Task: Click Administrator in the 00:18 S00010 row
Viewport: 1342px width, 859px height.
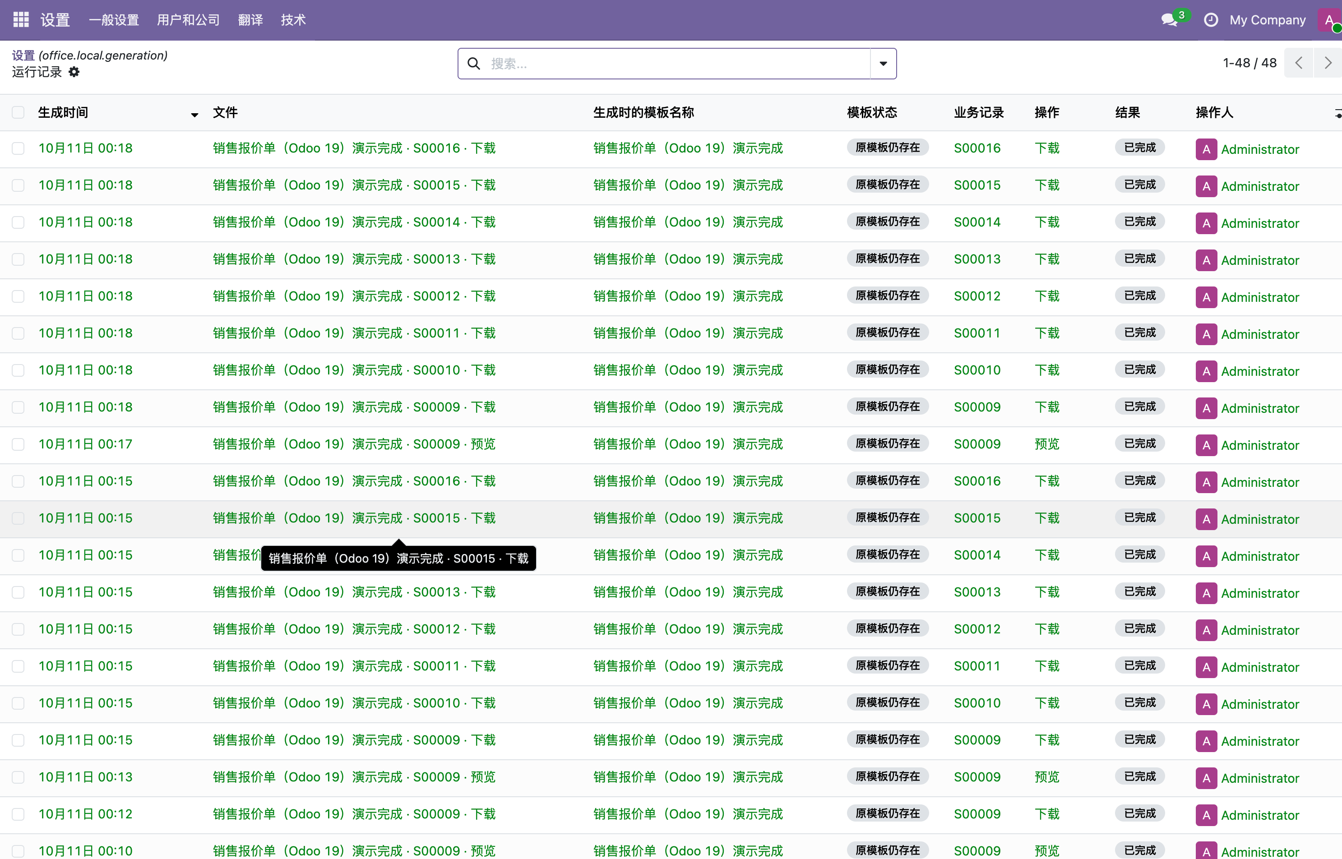Action: pyautogui.click(x=1259, y=371)
